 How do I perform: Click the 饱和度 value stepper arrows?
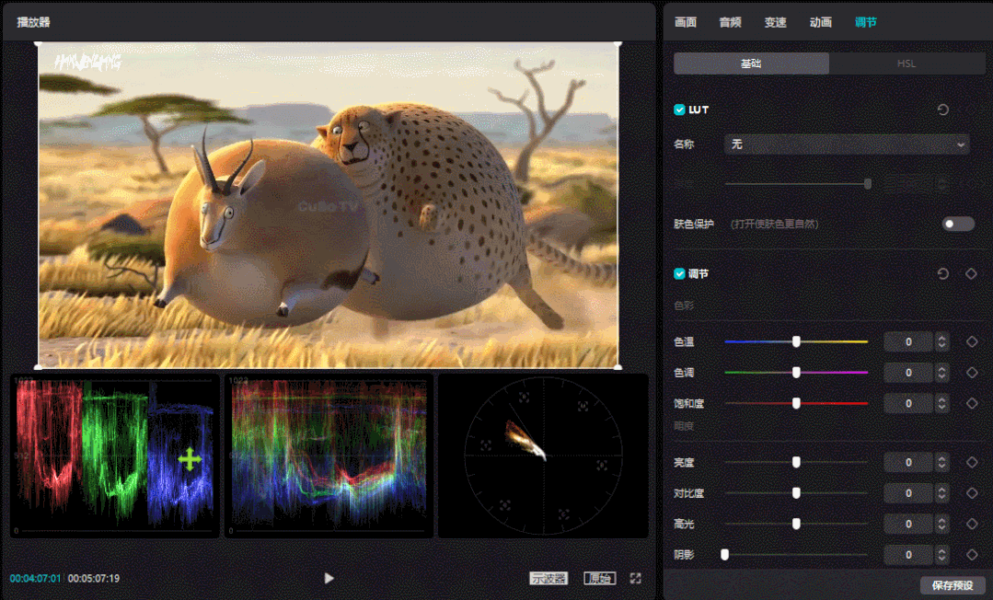[941, 403]
